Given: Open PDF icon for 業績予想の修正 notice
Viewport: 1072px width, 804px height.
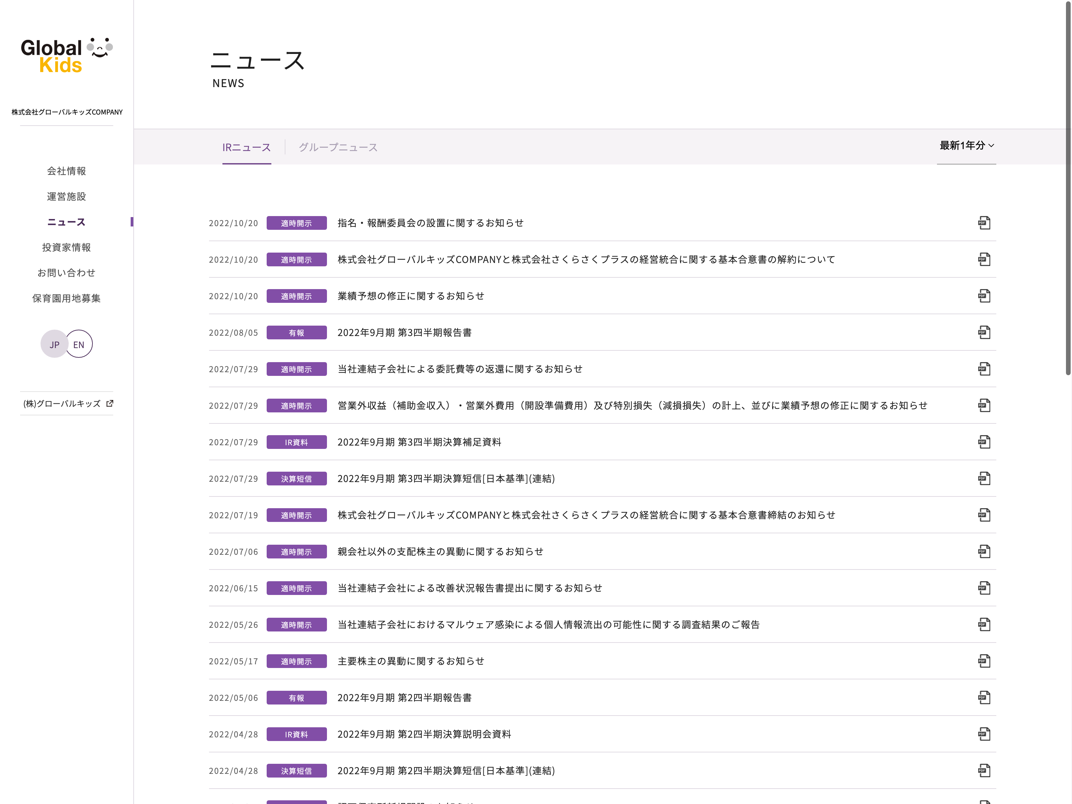Looking at the screenshot, I should tap(984, 296).
